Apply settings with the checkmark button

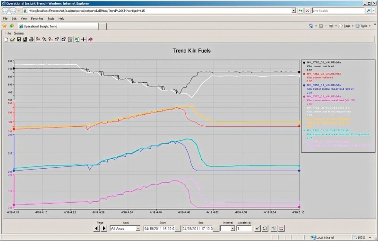[x=258, y=228]
